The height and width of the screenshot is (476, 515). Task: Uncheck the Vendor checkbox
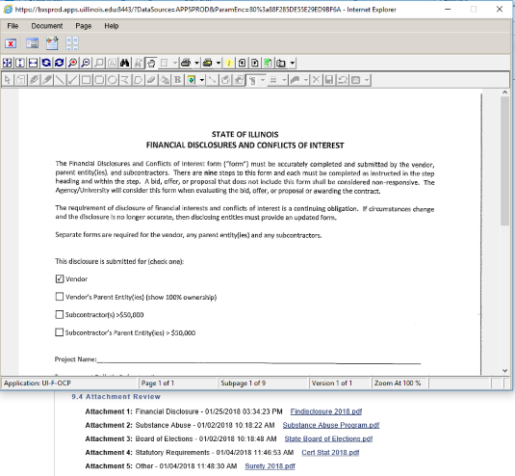pyautogui.click(x=60, y=279)
